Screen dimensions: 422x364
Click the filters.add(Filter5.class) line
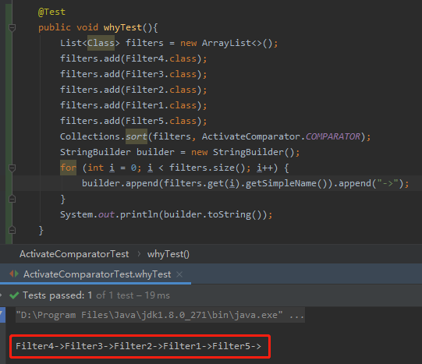point(133,121)
